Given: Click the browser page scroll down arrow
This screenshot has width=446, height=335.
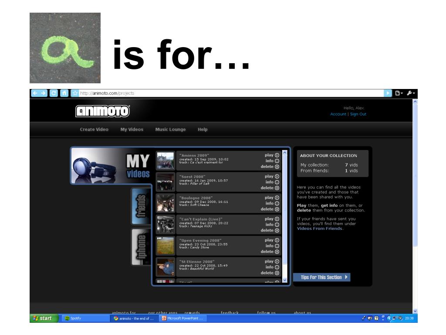Looking at the screenshot, I should pyautogui.click(x=415, y=311).
